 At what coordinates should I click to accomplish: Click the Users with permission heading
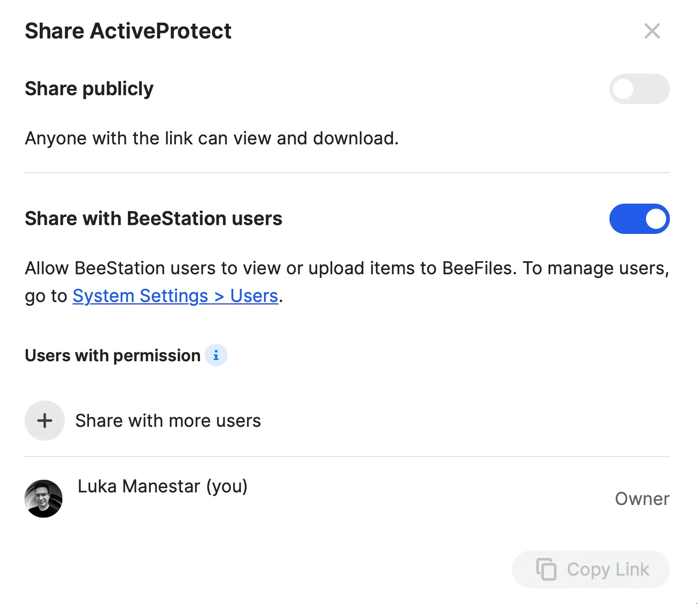pyautogui.click(x=113, y=356)
